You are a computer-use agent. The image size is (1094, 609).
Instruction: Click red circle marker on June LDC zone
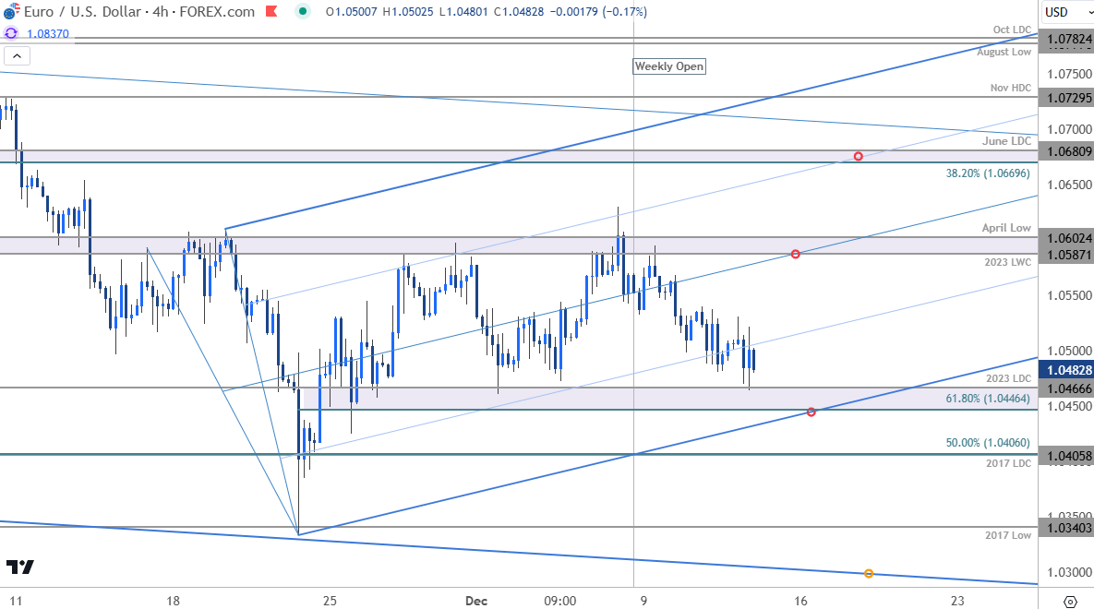click(859, 156)
